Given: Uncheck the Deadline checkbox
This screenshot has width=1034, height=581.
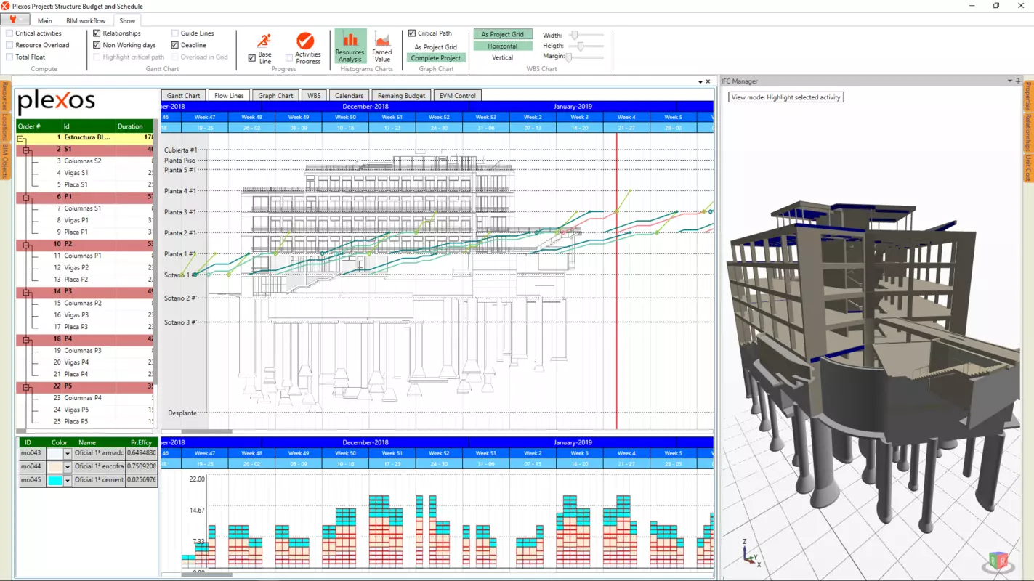Looking at the screenshot, I should point(174,45).
